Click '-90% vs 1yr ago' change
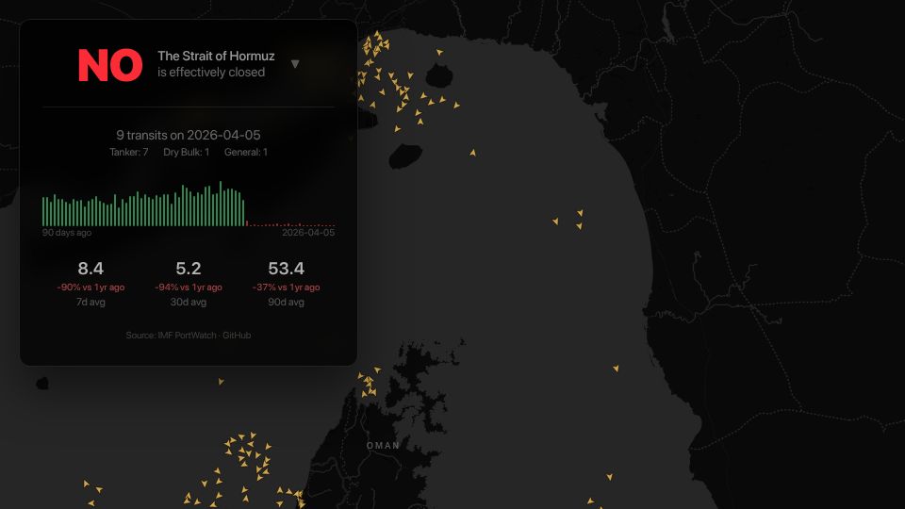Image resolution: width=905 pixels, height=509 pixels. pos(90,287)
